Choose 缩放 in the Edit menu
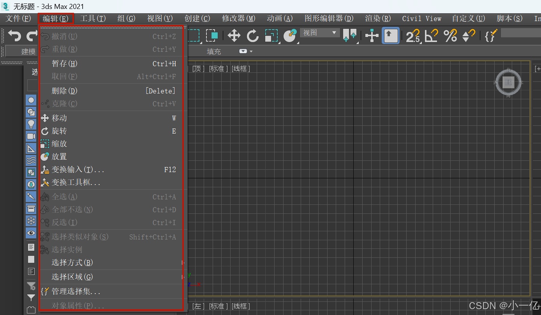The image size is (541, 315). pyautogui.click(x=111, y=144)
